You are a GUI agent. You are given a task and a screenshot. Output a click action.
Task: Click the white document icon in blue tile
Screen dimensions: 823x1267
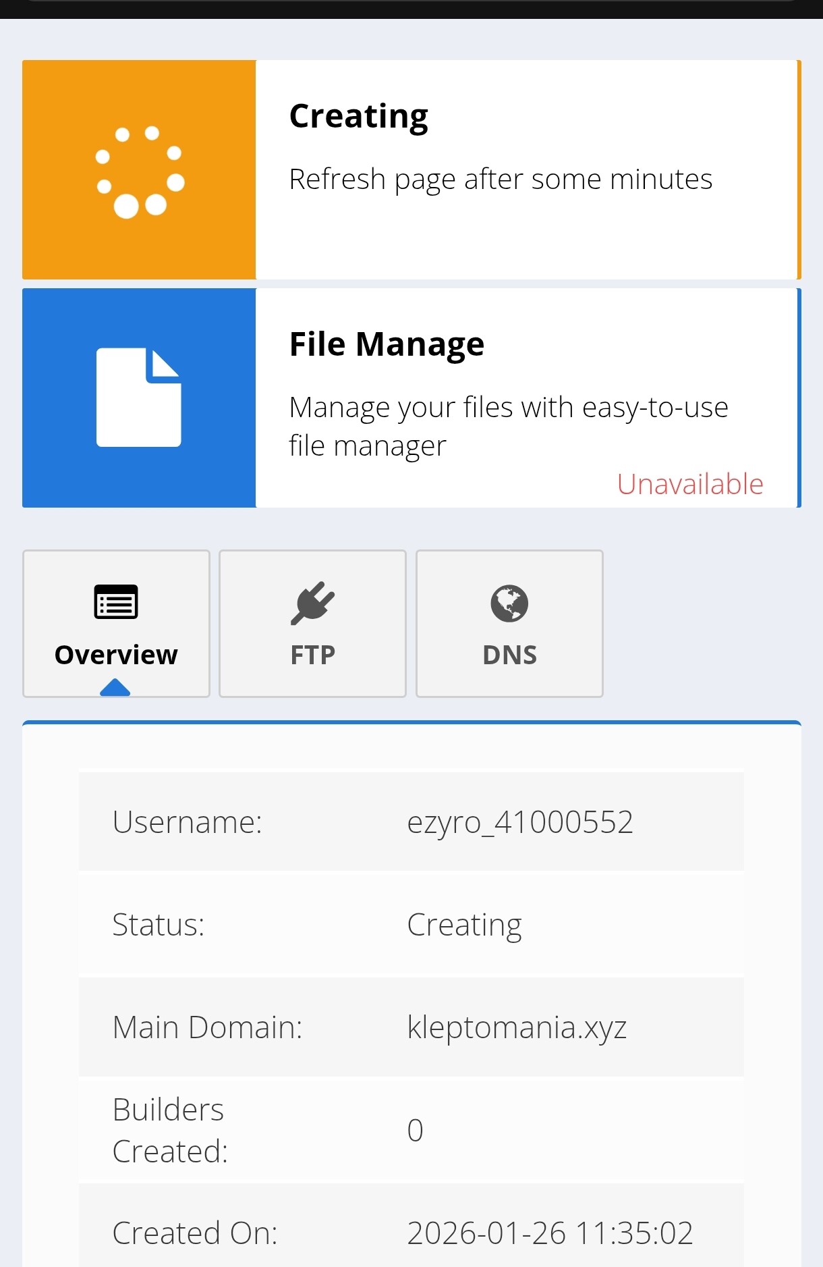tap(139, 398)
